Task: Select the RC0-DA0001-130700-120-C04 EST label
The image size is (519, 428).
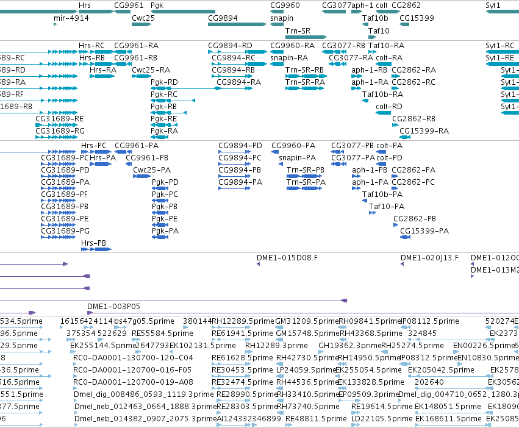Action: coord(133,358)
